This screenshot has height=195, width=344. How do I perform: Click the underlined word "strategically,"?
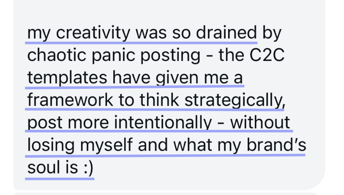[x=235, y=100]
